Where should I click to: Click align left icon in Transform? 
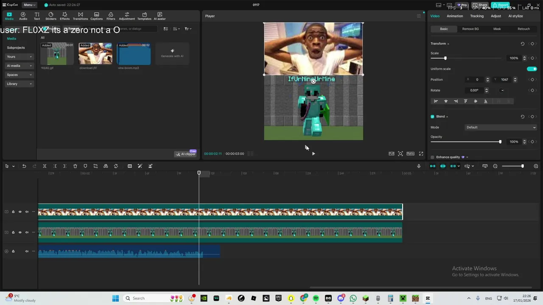[436, 101]
